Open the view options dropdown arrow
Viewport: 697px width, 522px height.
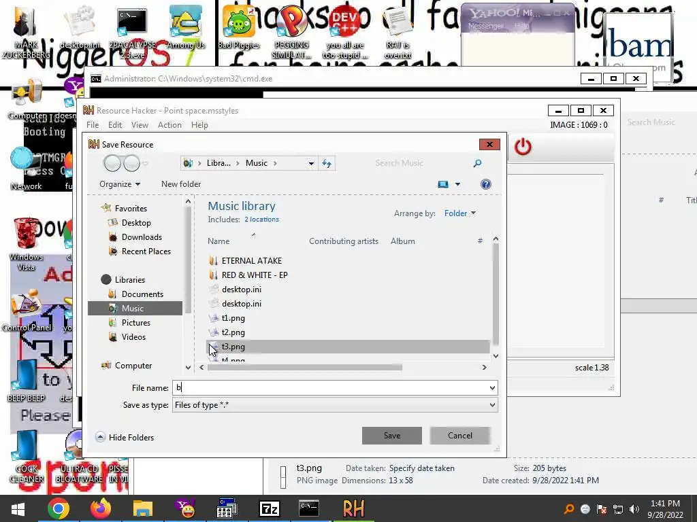point(457,184)
